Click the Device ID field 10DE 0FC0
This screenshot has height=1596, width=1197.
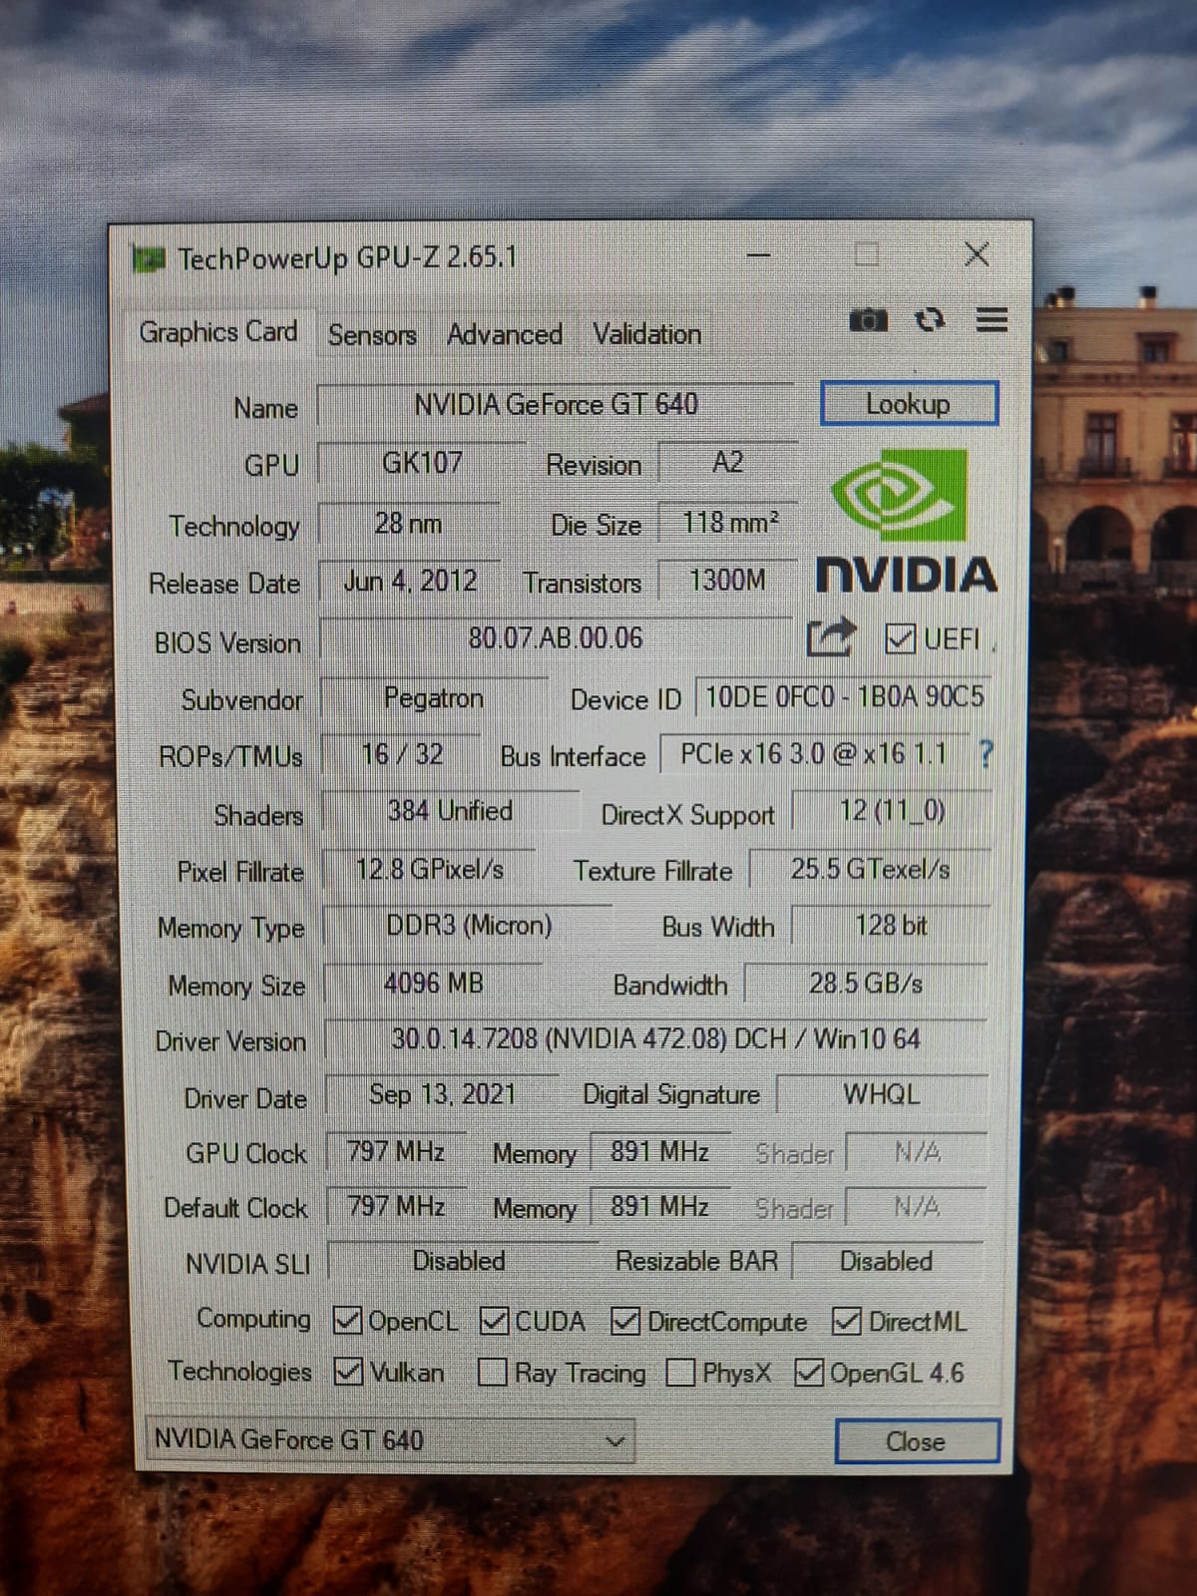pos(844,697)
